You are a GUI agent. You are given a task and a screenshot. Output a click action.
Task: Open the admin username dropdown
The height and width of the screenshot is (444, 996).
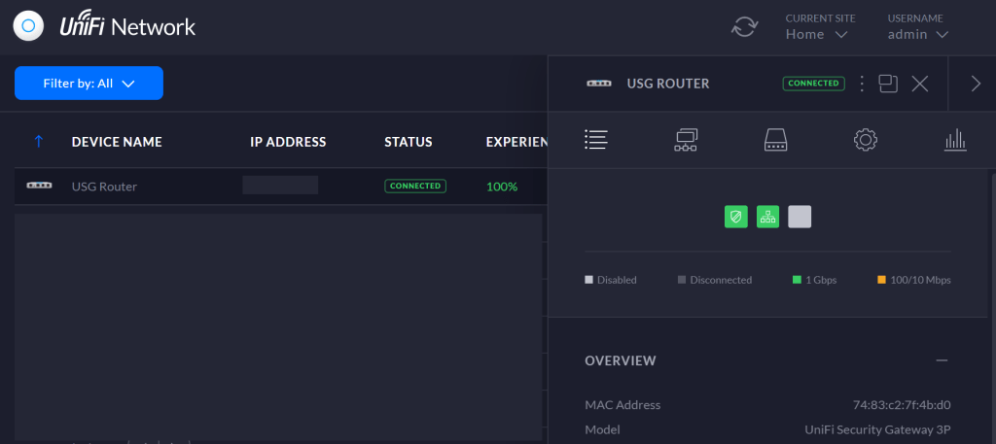917,34
